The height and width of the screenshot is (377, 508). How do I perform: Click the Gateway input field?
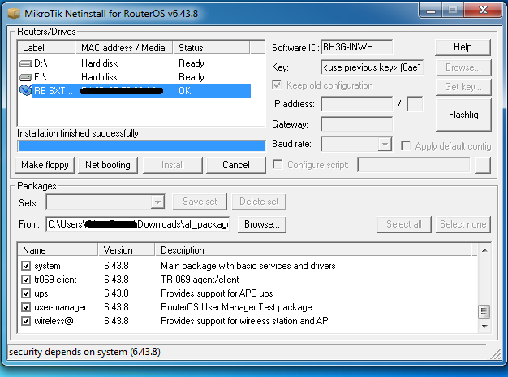pyautogui.click(x=357, y=124)
